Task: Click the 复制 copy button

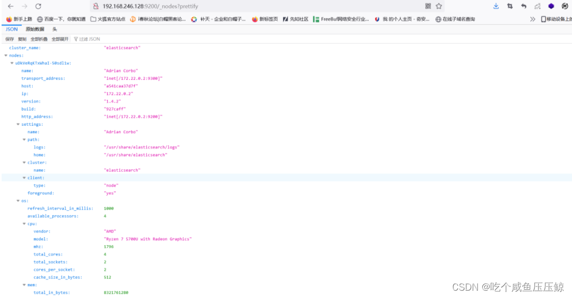Action: tap(22, 39)
